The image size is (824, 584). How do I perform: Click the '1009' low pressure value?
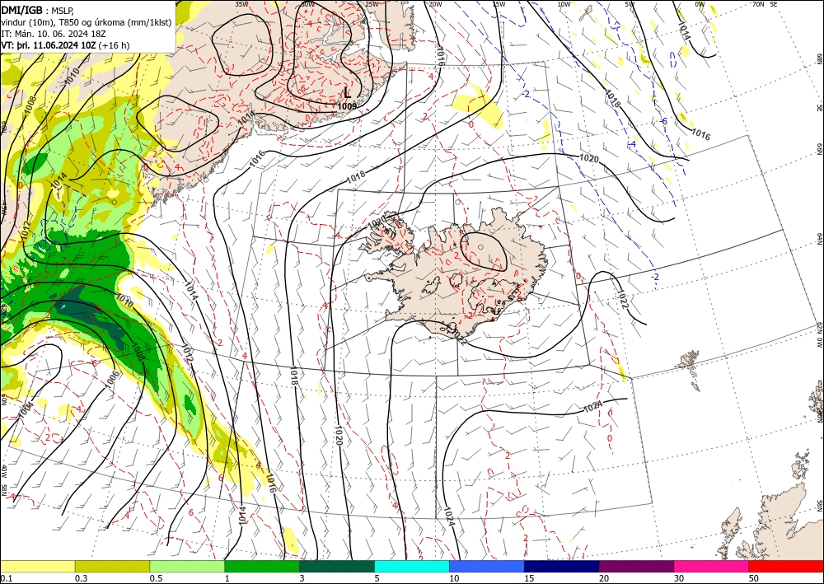pos(348,106)
